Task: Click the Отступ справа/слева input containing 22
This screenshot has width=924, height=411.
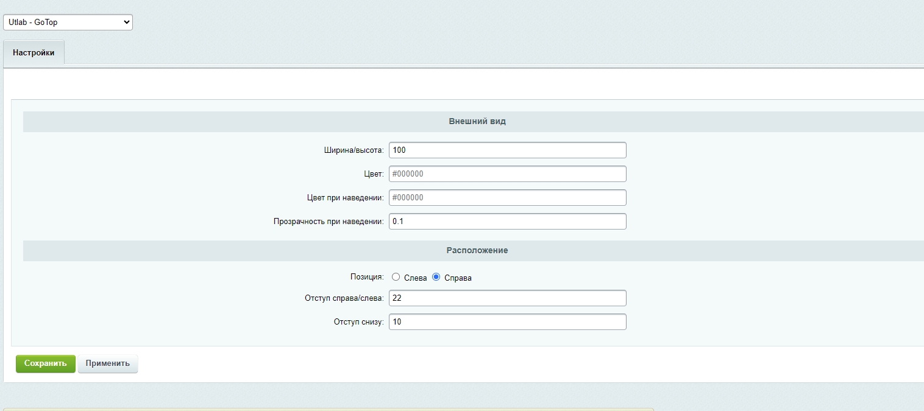Action: [507, 298]
